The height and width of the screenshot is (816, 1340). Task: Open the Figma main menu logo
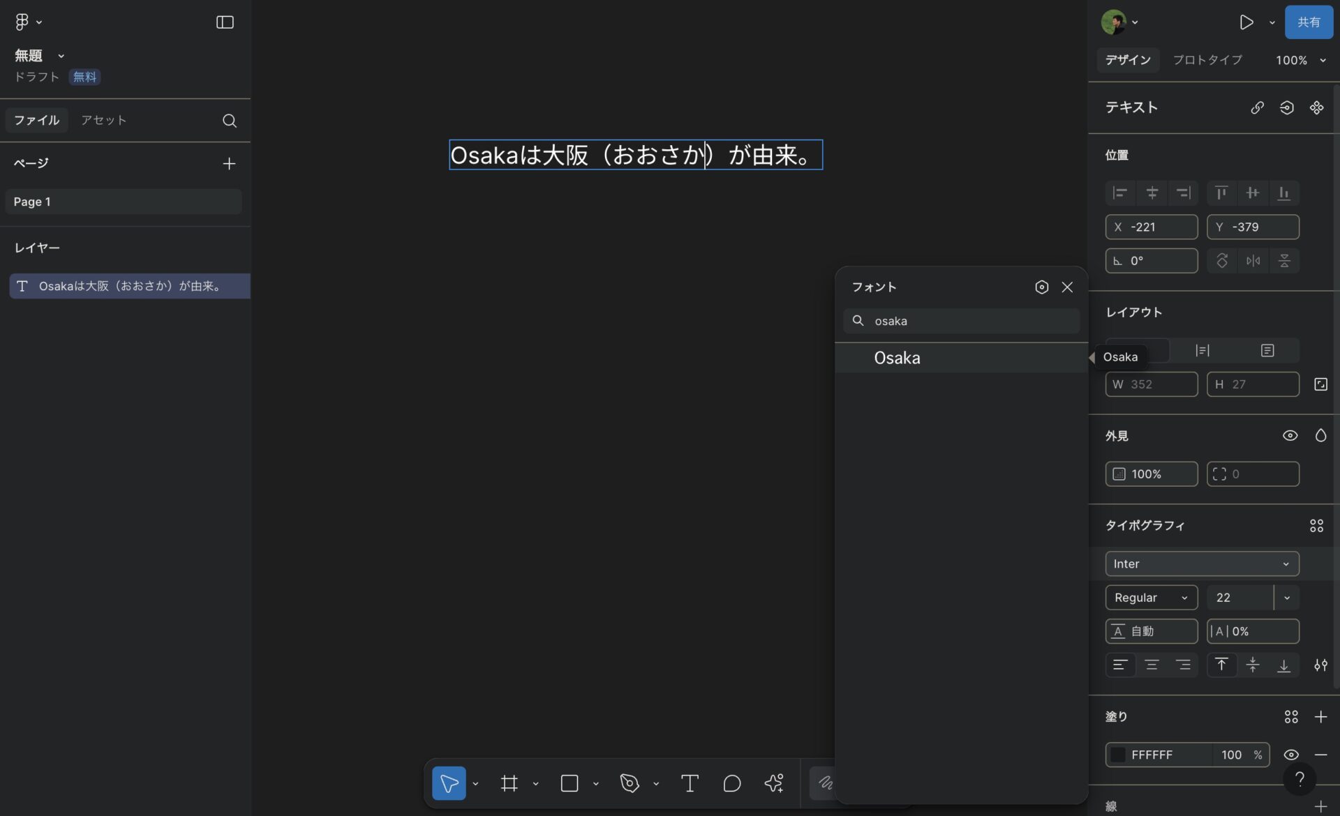[x=22, y=22]
